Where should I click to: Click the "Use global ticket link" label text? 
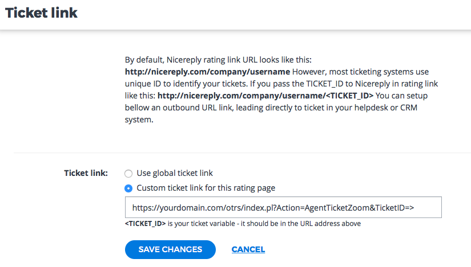pos(175,173)
